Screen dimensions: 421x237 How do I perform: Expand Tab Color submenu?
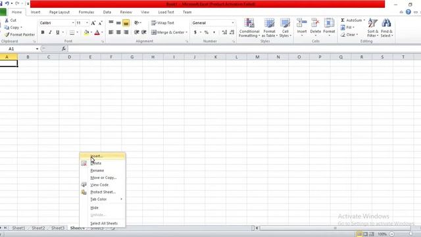click(x=103, y=199)
